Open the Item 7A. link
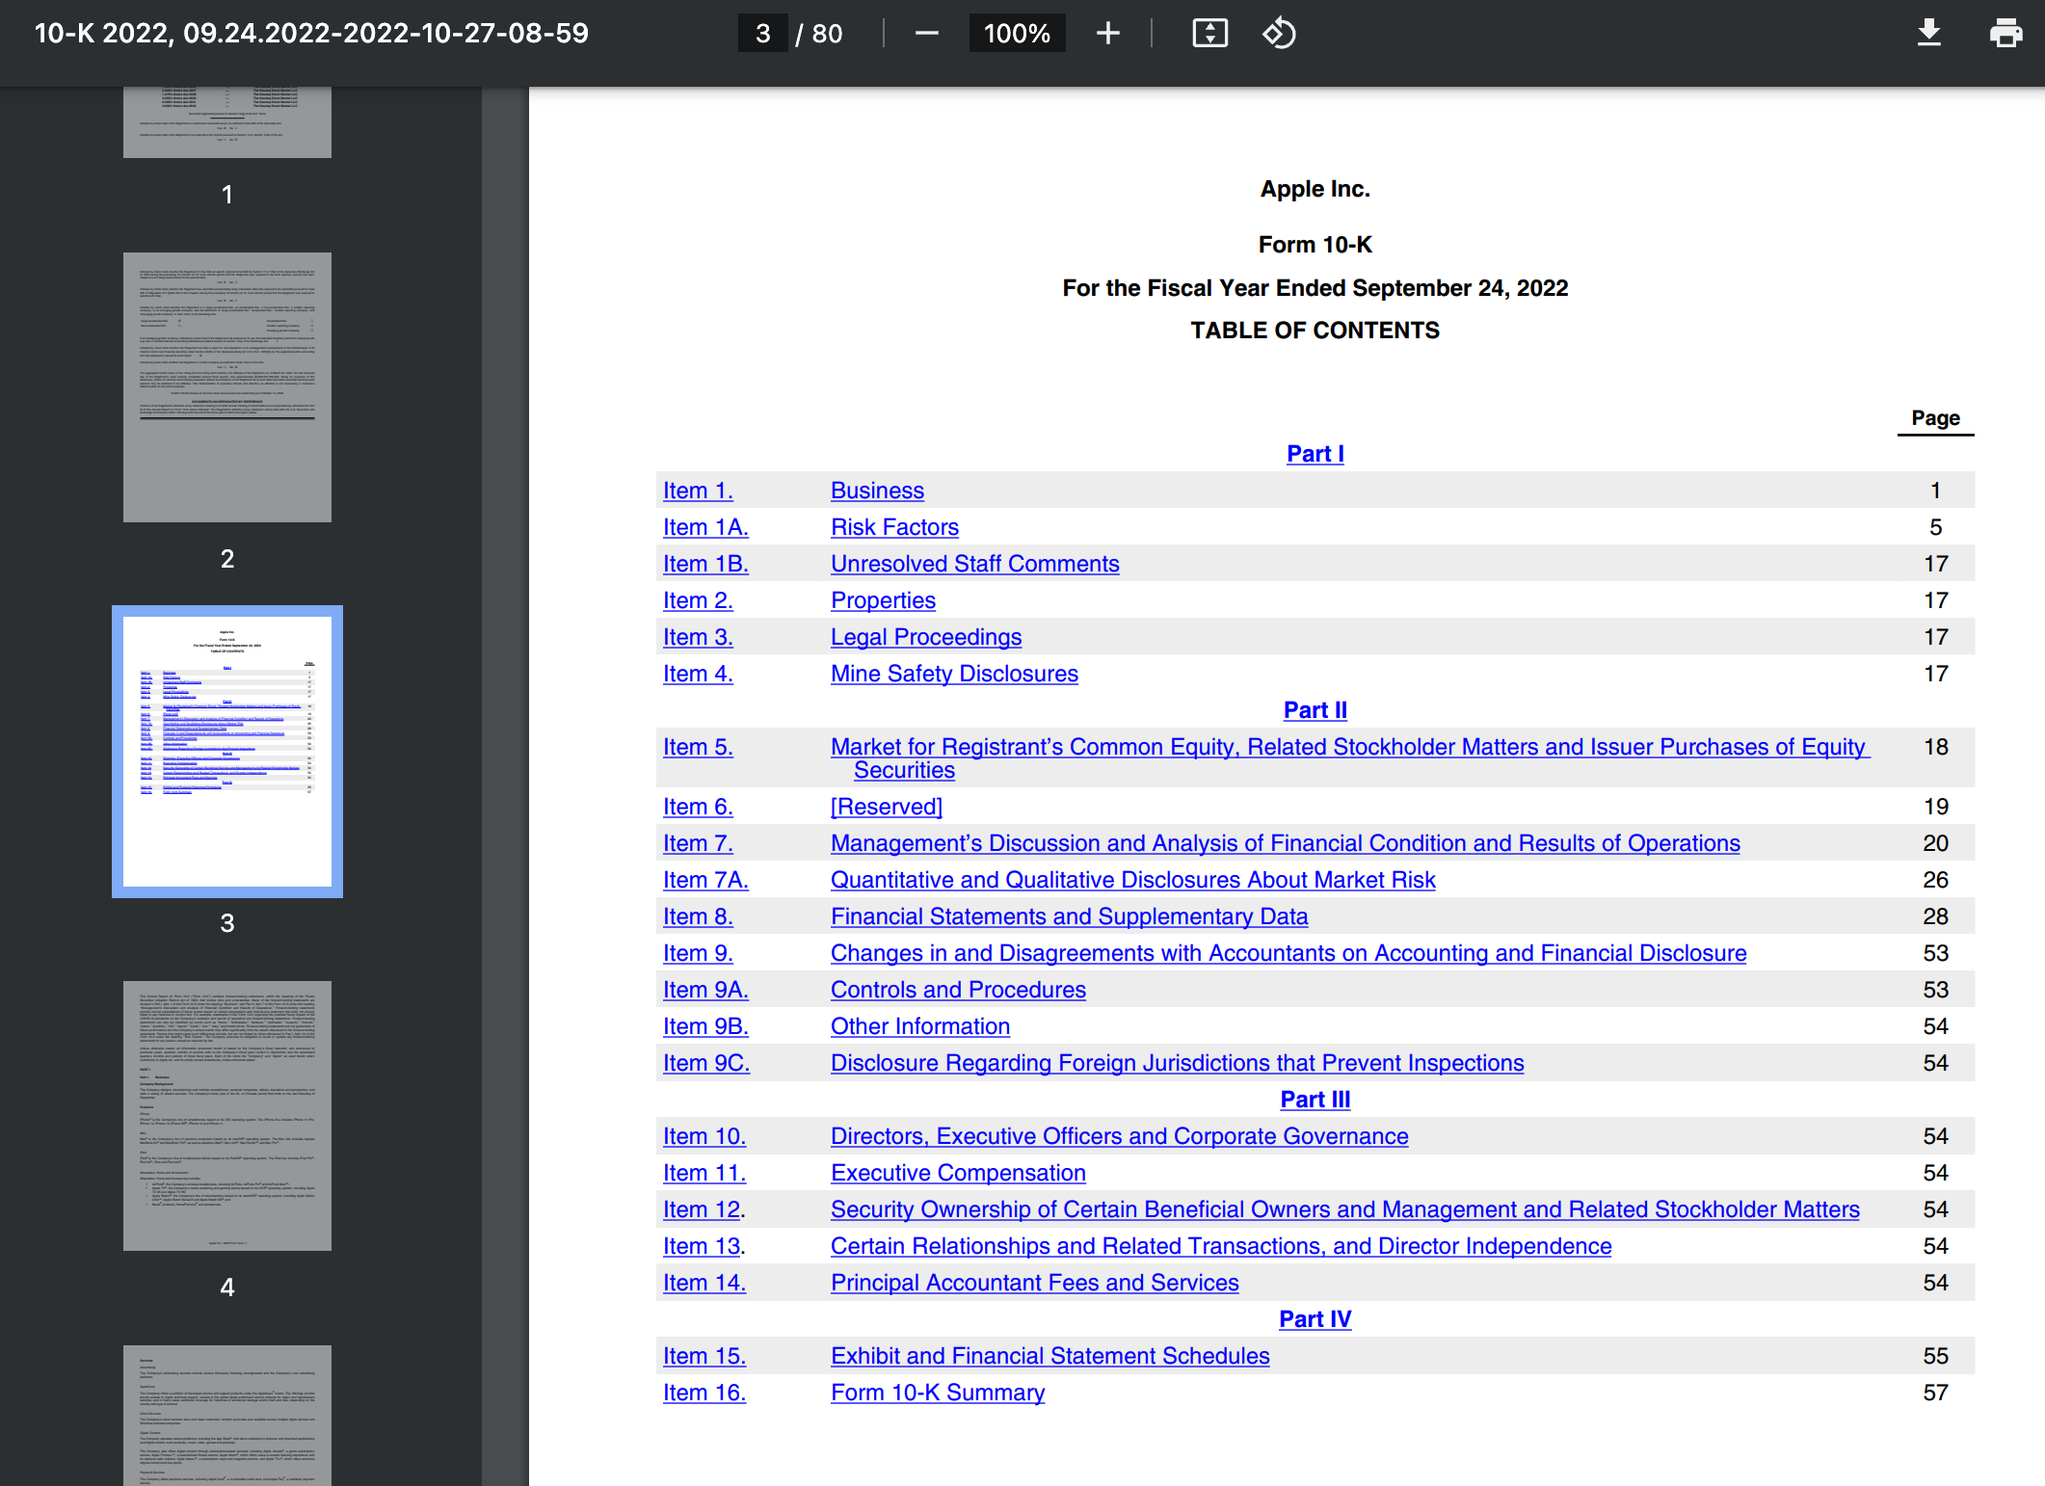Viewport: 2045px width, 1486px height. pyautogui.click(x=705, y=880)
